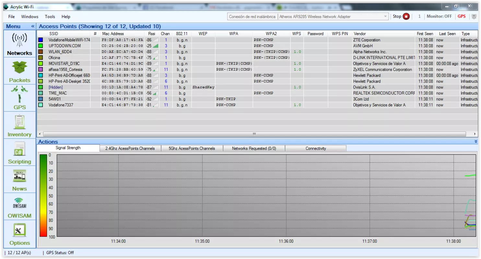Open the Inventory clipboard section
The width and height of the screenshot is (481, 259).
(x=19, y=125)
